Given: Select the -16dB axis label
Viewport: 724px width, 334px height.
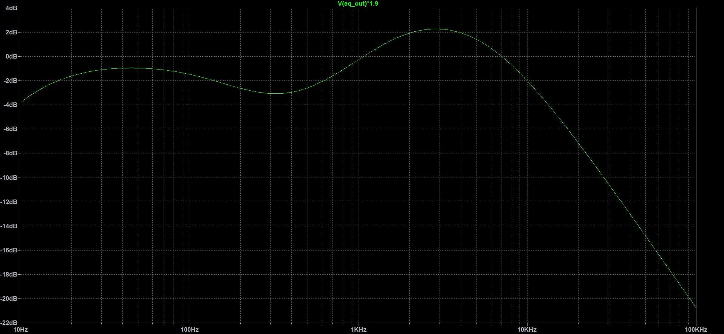Looking at the screenshot, I should (x=9, y=250).
